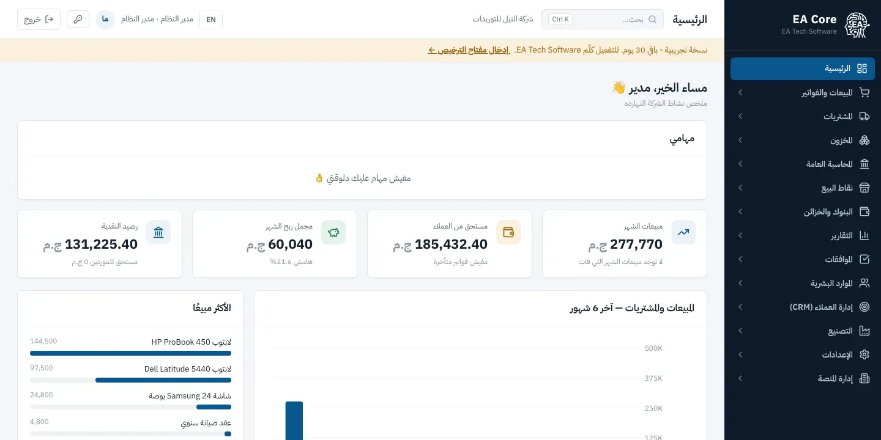Focus the بحث search field

pyautogui.click(x=603, y=19)
